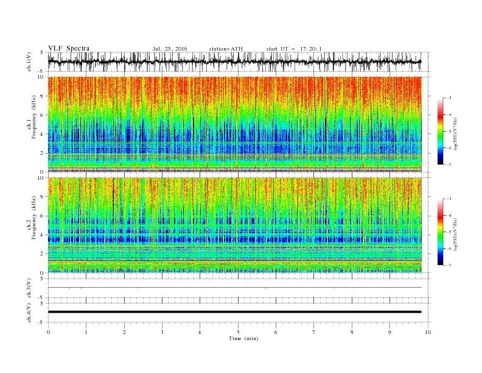The image size is (482, 373).
Task: Click the "-5" tick on ch.1 color bar
Action: [x=449, y=132]
